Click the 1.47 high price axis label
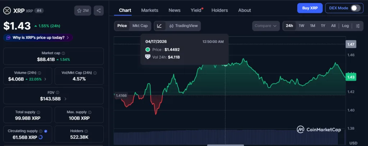 351,44
